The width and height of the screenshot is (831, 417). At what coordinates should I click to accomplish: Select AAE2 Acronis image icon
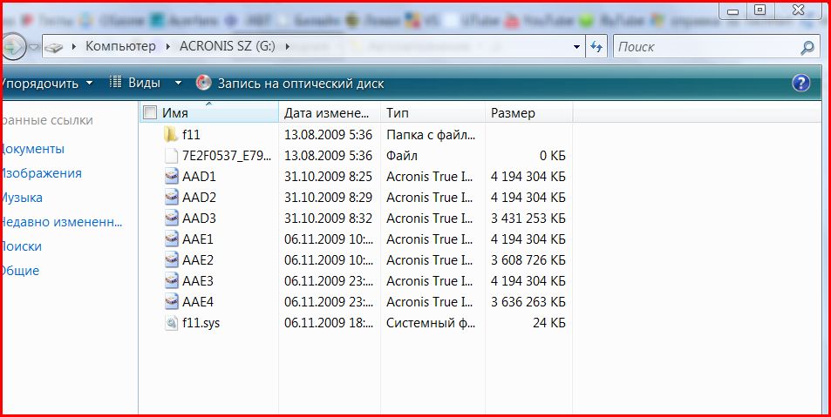(171, 259)
